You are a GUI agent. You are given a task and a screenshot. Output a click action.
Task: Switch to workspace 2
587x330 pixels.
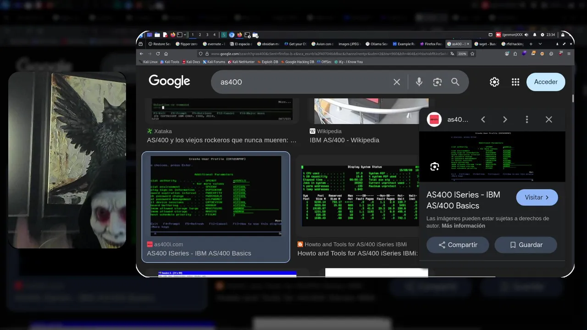200,35
